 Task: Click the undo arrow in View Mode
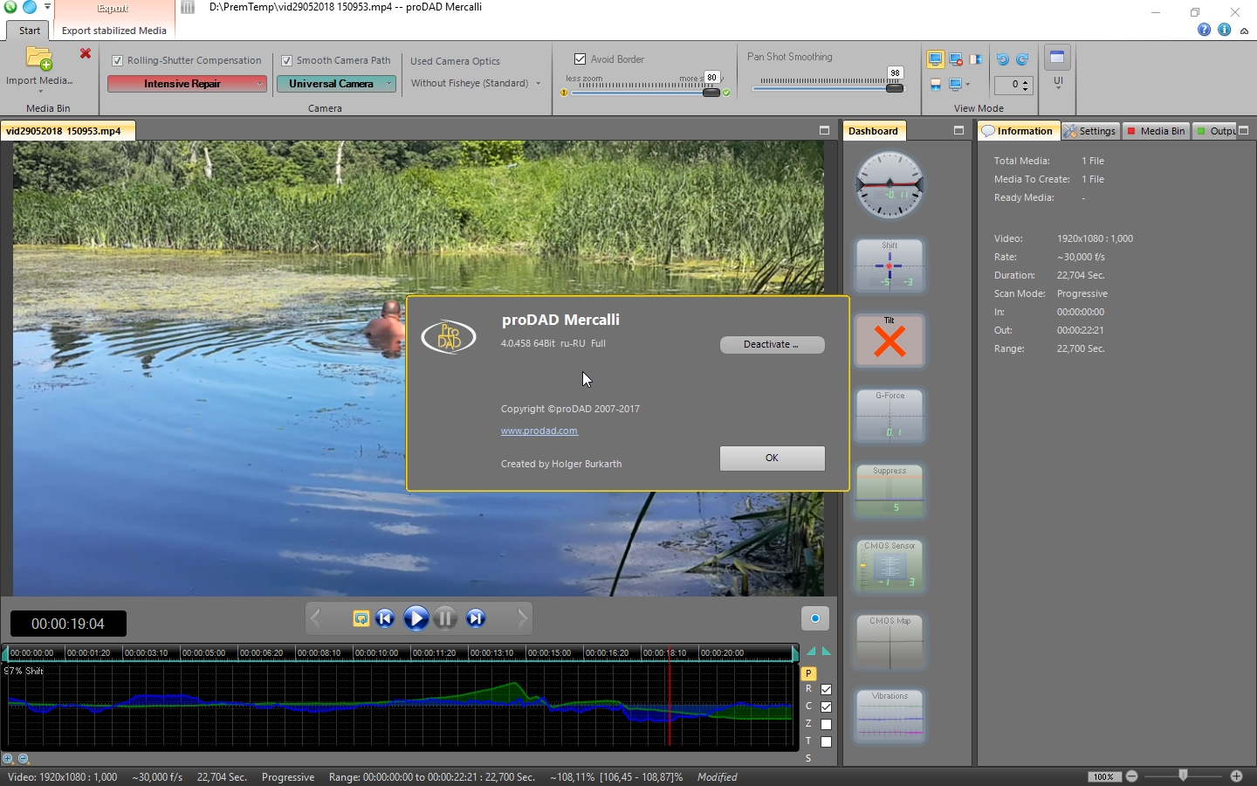[1002, 59]
